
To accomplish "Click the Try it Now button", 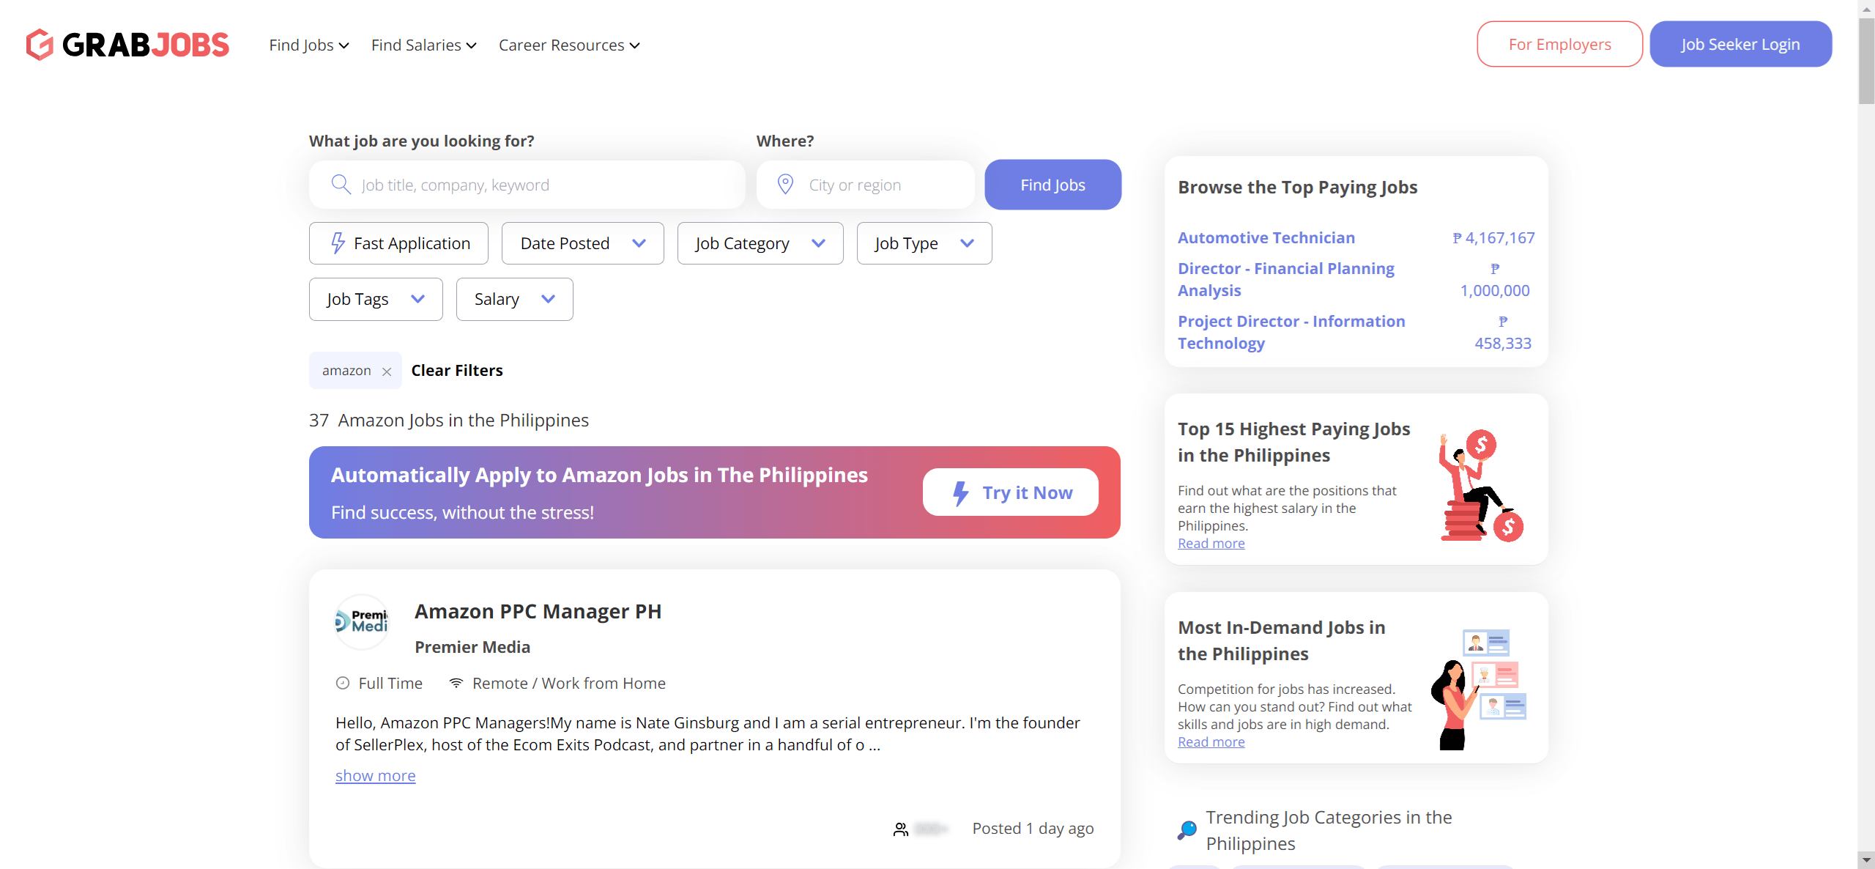I will 1011,492.
